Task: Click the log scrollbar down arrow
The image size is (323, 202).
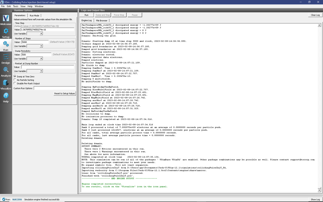Action: coord(319,190)
